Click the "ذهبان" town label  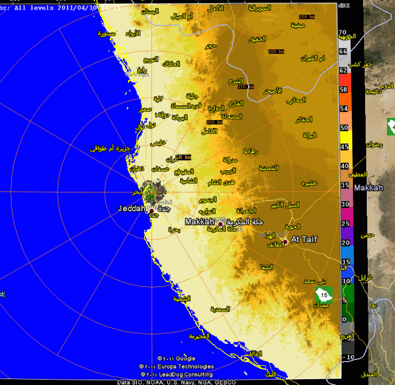click(137, 169)
